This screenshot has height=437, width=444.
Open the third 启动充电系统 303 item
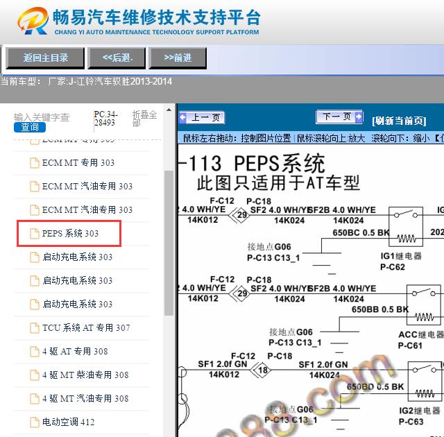pos(77,305)
